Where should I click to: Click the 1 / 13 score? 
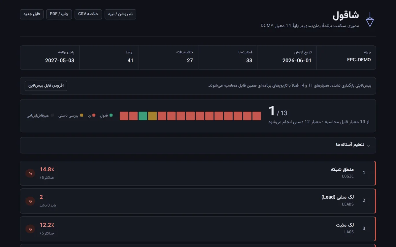coord(278,111)
